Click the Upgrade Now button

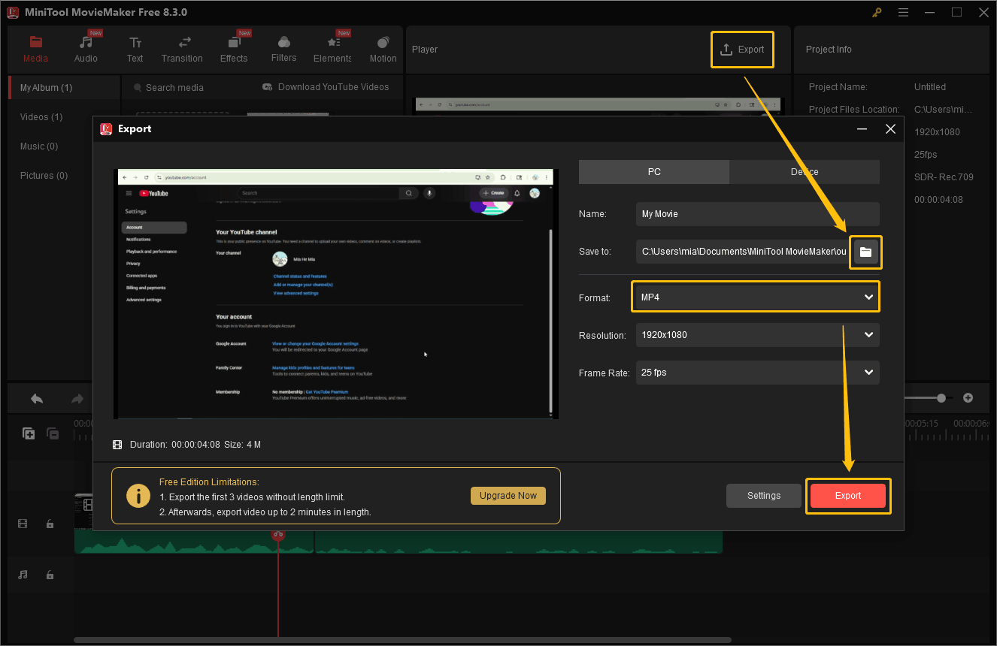[508, 496]
